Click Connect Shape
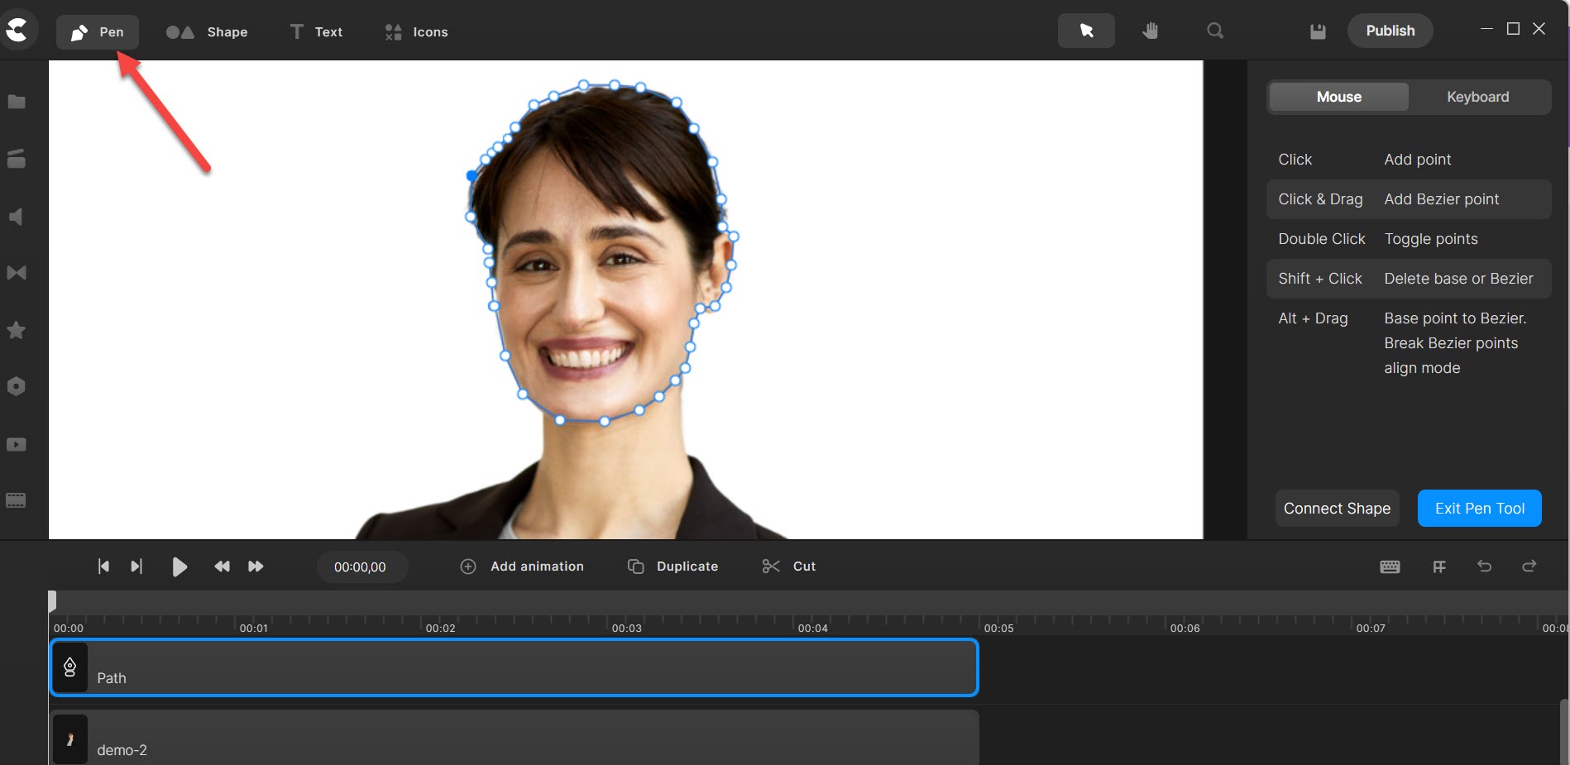 pos(1337,508)
